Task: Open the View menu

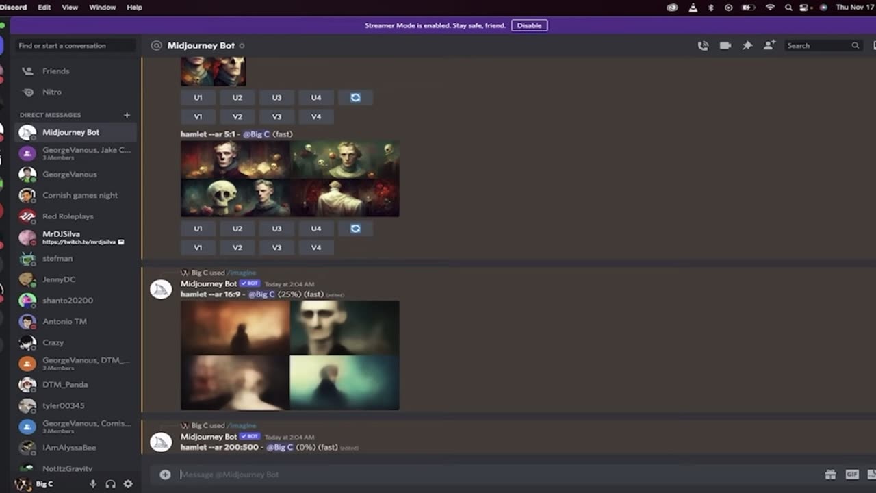Action: coord(70,7)
